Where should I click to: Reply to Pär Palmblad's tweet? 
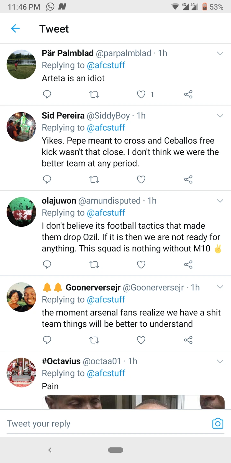[x=47, y=94]
